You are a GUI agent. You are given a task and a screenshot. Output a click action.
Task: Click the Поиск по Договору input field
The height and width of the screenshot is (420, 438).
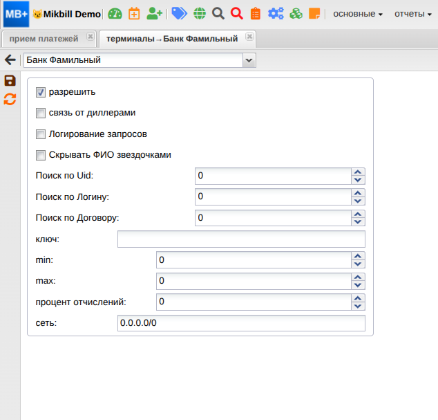pyautogui.click(x=273, y=218)
